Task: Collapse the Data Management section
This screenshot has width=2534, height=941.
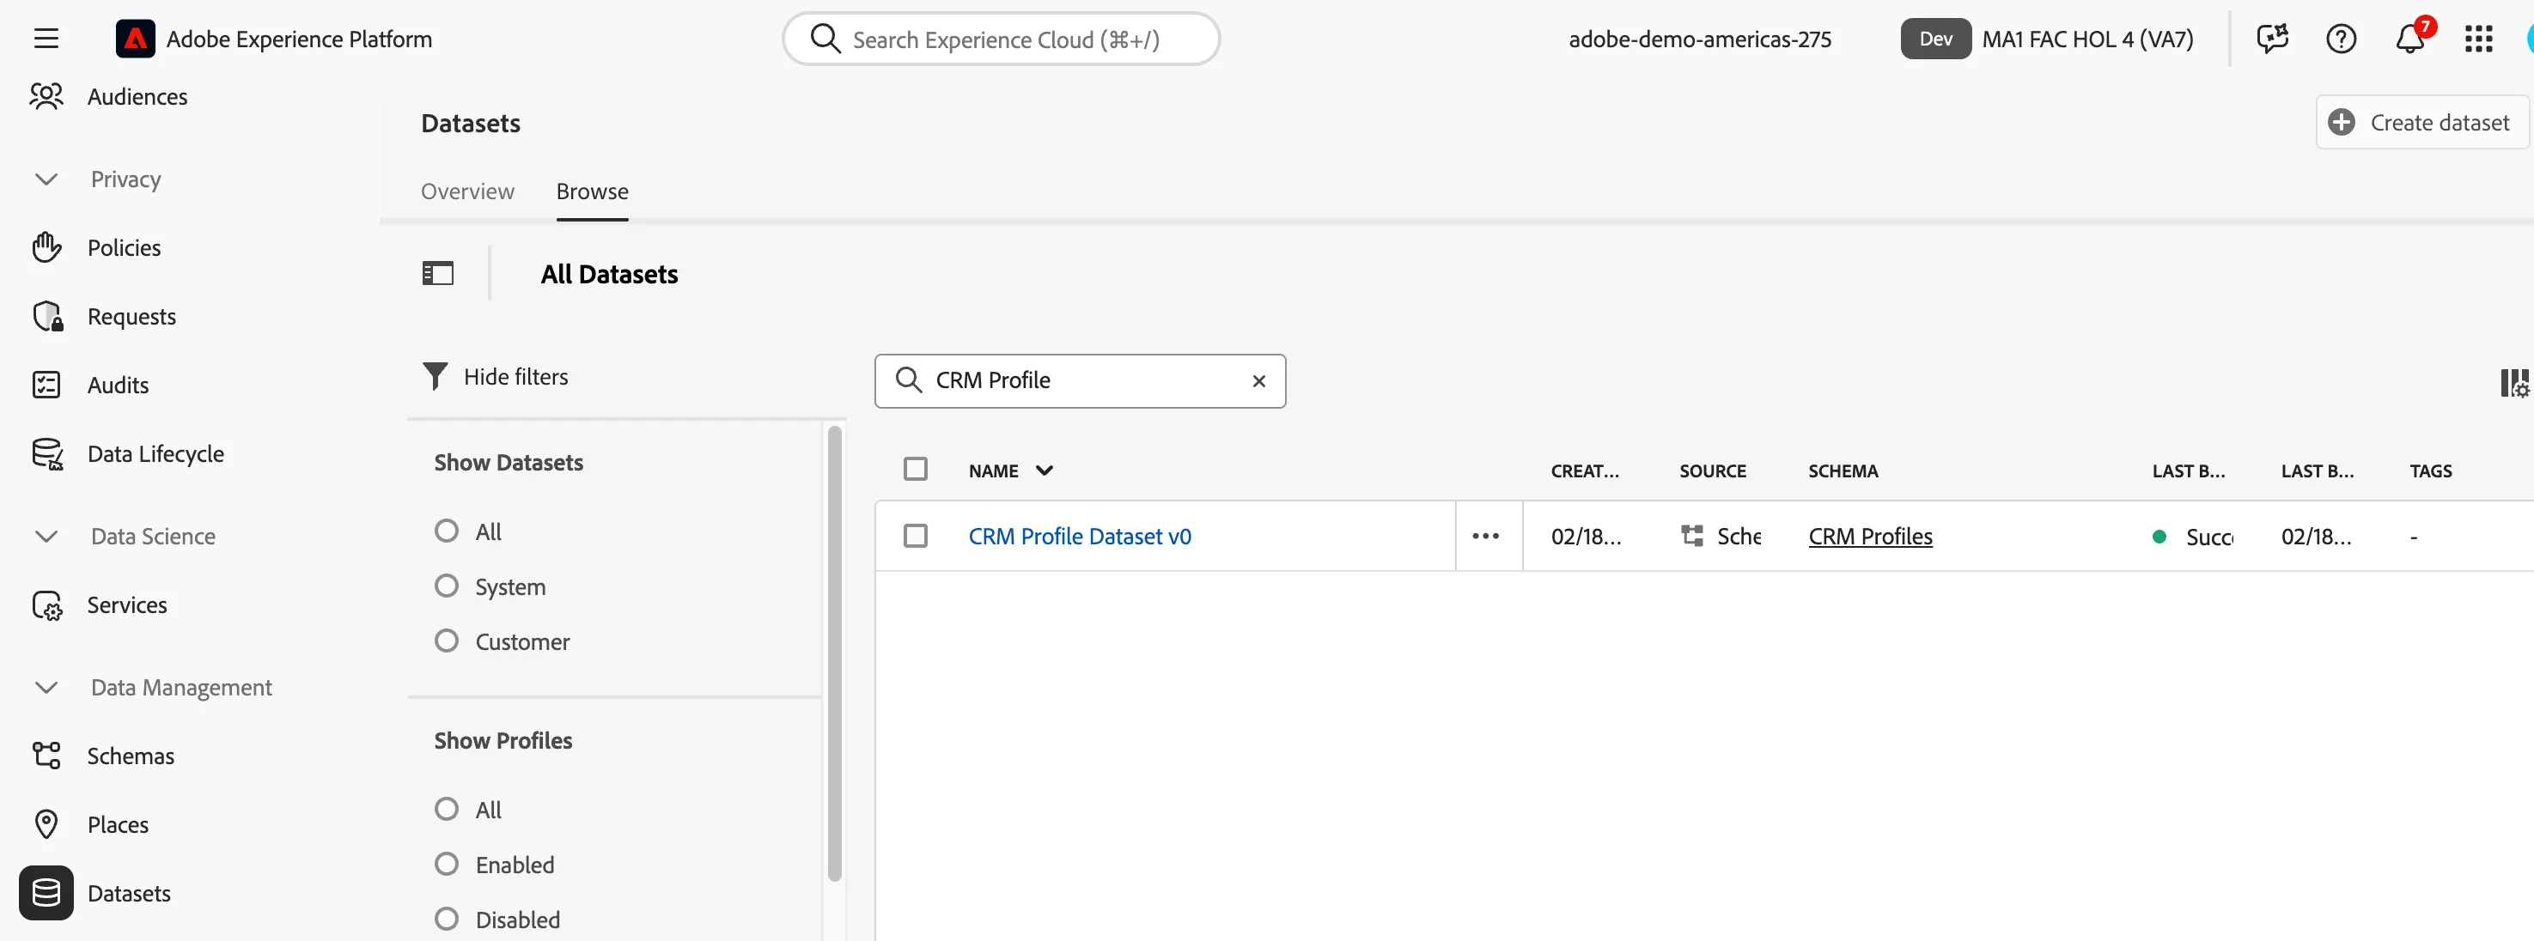Action: tap(46, 688)
